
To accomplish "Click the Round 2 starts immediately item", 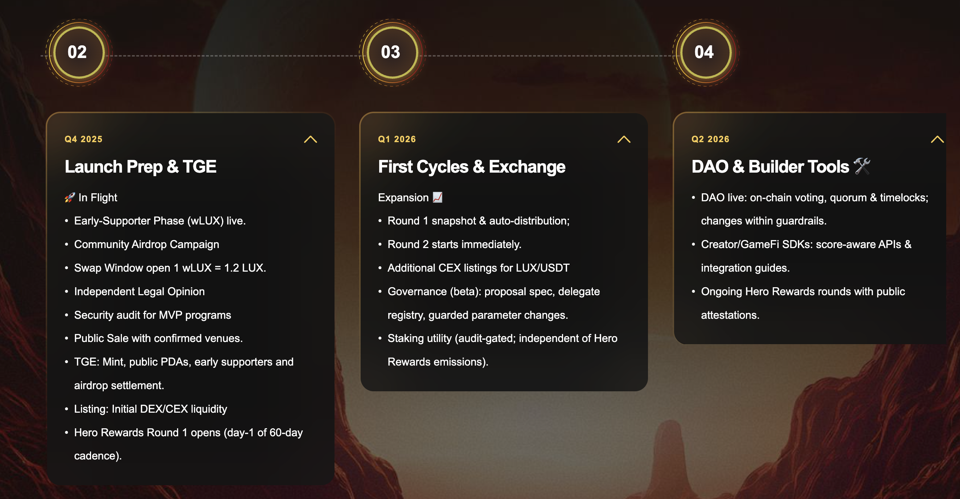I will click(x=454, y=244).
